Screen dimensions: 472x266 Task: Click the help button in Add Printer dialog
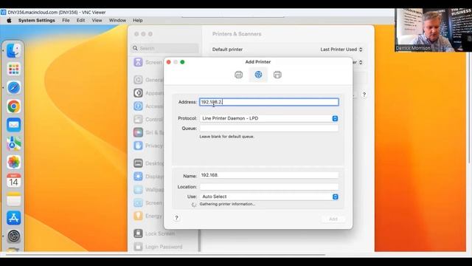tap(177, 218)
